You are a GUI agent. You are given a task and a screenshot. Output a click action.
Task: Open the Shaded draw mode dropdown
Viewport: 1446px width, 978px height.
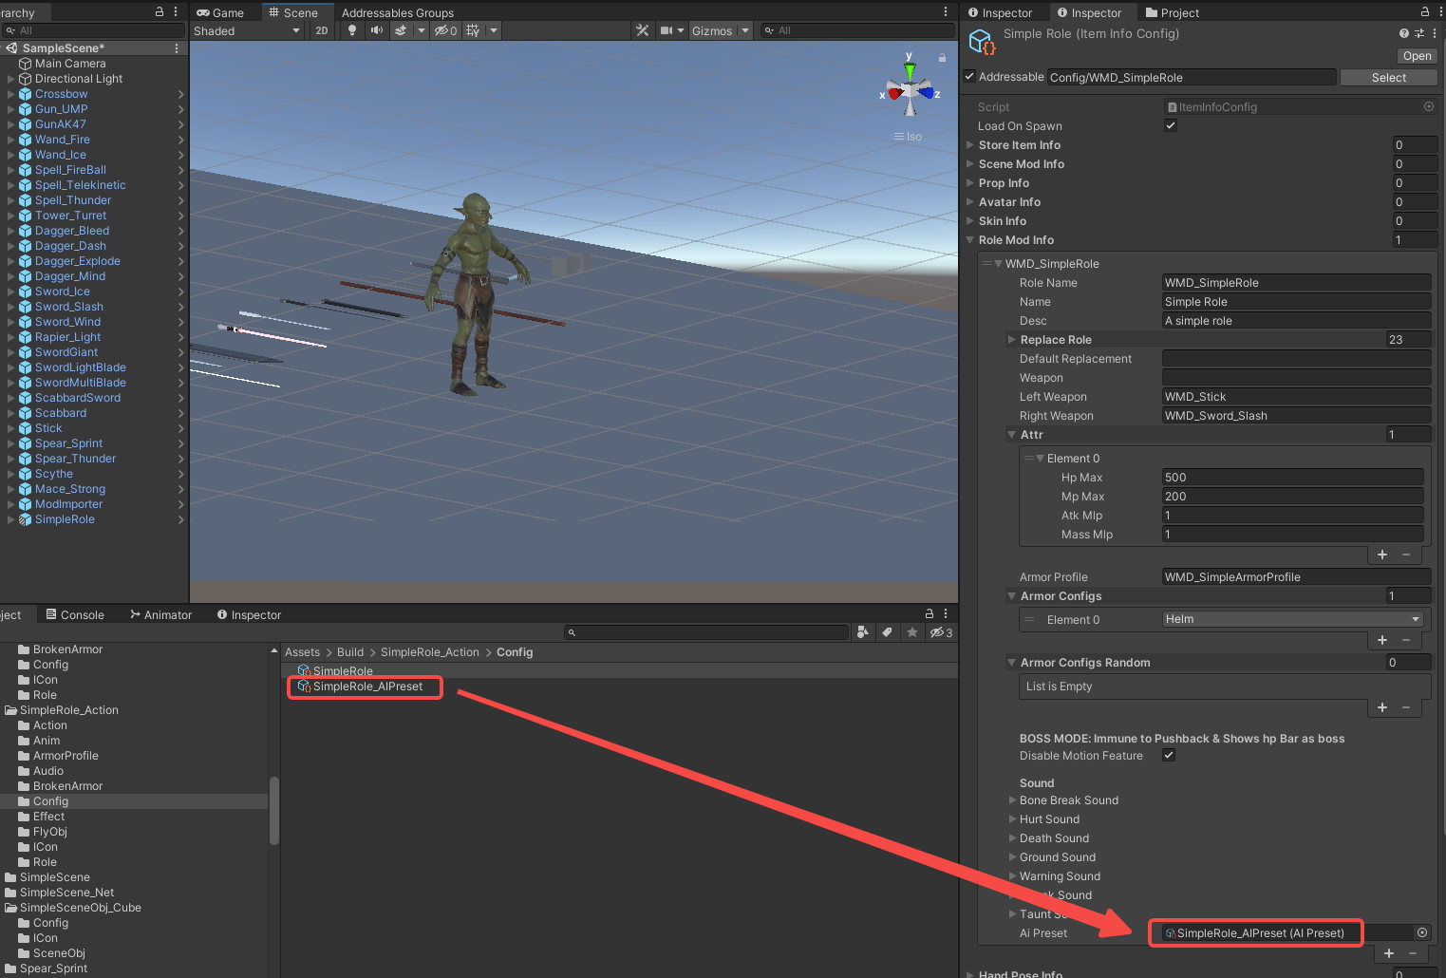point(247,30)
